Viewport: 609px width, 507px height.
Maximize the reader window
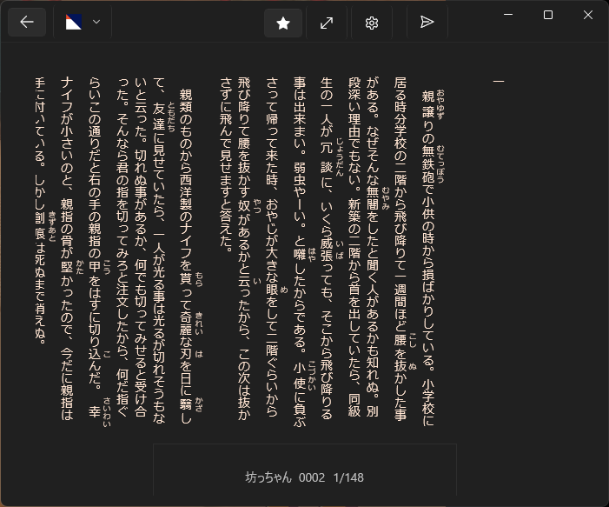548,15
